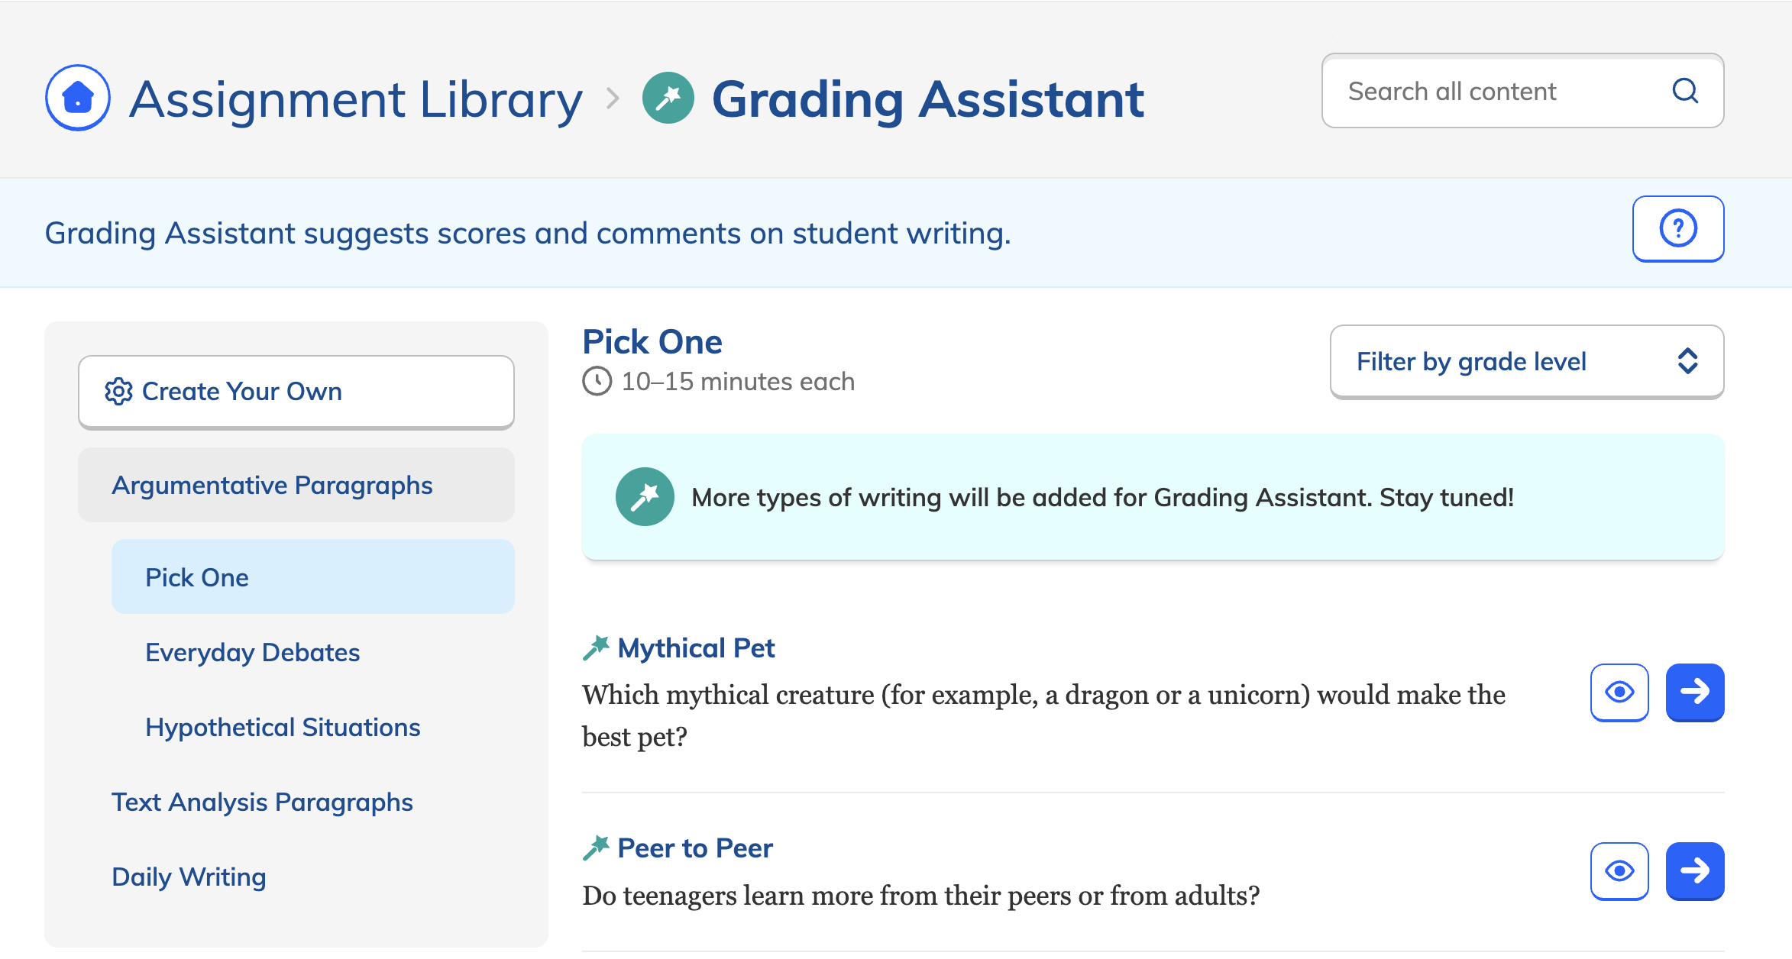Preview the Peer to Peer assignment eye icon
This screenshot has width=1792, height=959.
(1619, 870)
